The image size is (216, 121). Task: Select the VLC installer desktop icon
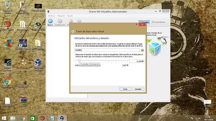[23, 64]
